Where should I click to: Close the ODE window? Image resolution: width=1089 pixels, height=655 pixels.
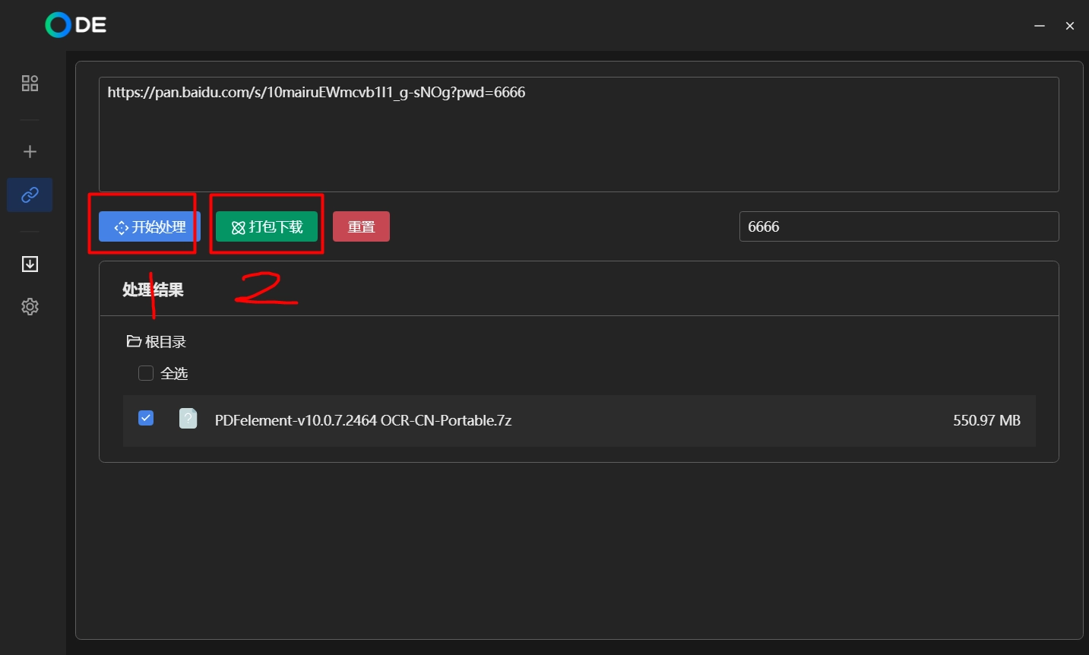coord(1070,26)
